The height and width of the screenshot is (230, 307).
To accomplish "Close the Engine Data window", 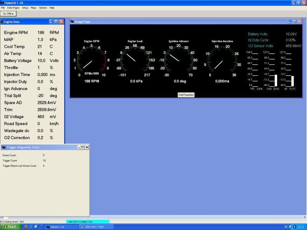I will [x=61, y=22].
